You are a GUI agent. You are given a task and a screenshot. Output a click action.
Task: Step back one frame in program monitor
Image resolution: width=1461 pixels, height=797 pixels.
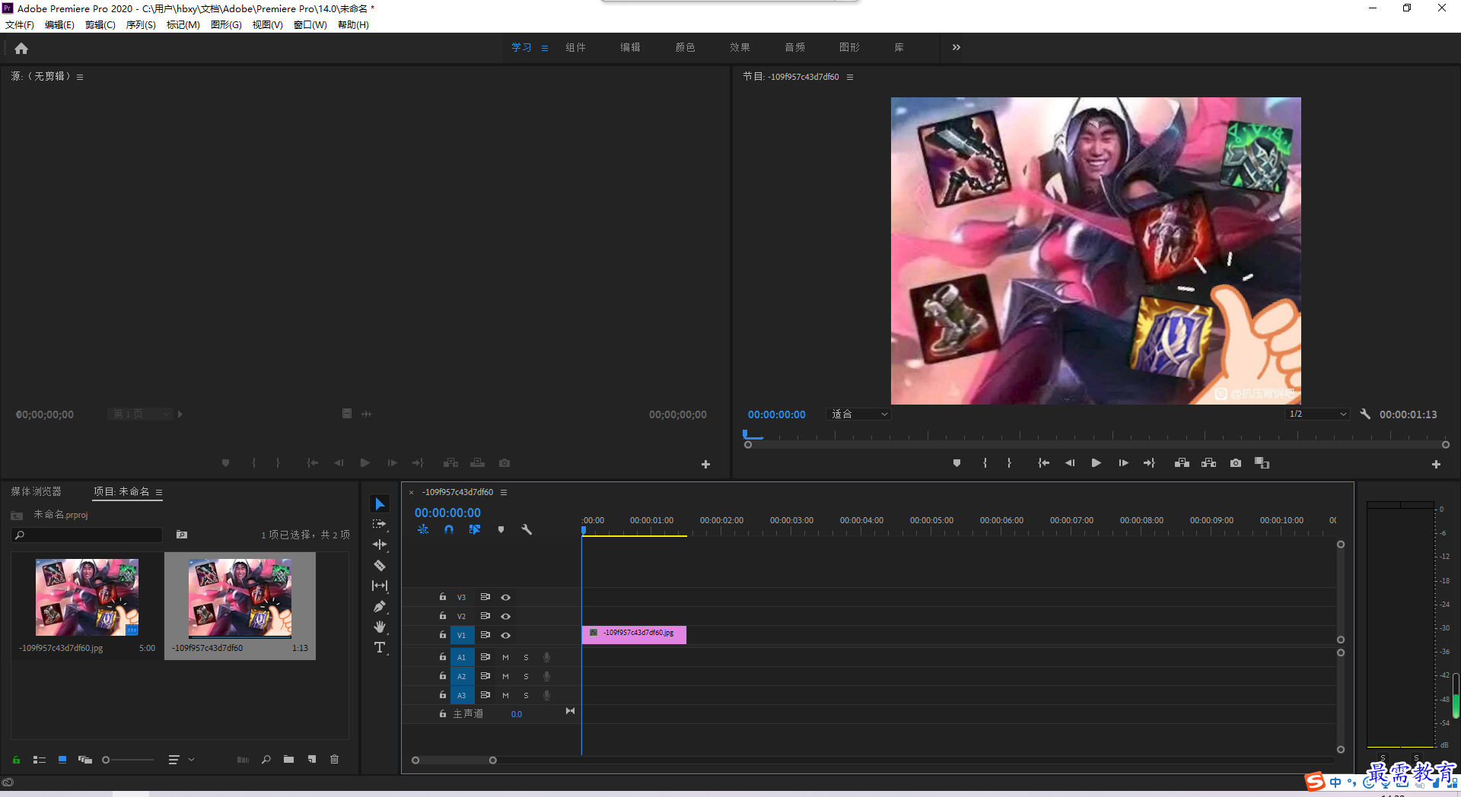tap(1070, 462)
